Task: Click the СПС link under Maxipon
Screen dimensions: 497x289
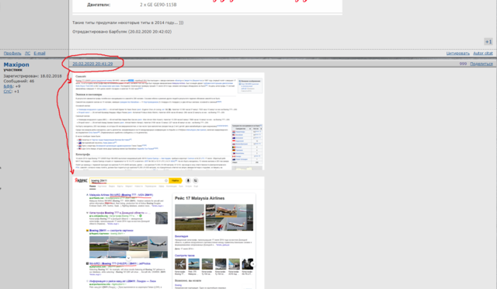Action: pyautogui.click(x=8, y=92)
